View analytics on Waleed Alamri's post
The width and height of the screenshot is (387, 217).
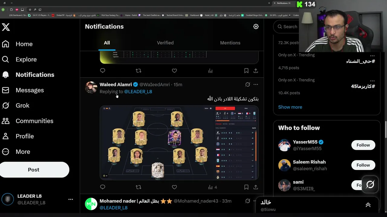(x=212, y=187)
